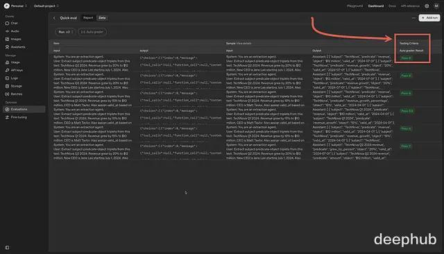Click first row Item output cell
This screenshot has width=444, height=254.
180,63
